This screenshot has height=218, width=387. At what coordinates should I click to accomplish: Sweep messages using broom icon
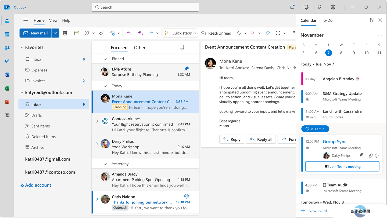click(101, 33)
